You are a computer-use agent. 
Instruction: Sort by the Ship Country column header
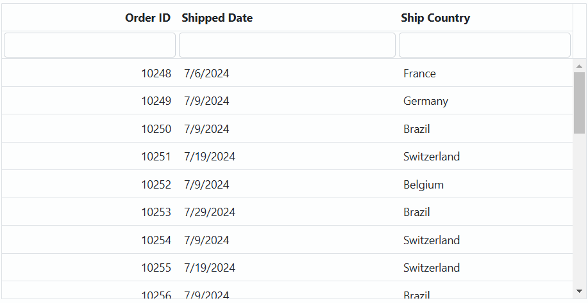pyautogui.click(x=435, y=17)
